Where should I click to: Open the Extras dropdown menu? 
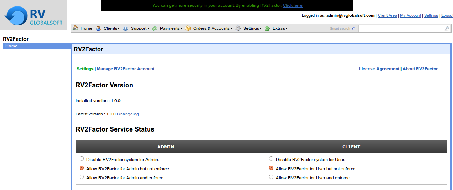click(x=280, y=28)
